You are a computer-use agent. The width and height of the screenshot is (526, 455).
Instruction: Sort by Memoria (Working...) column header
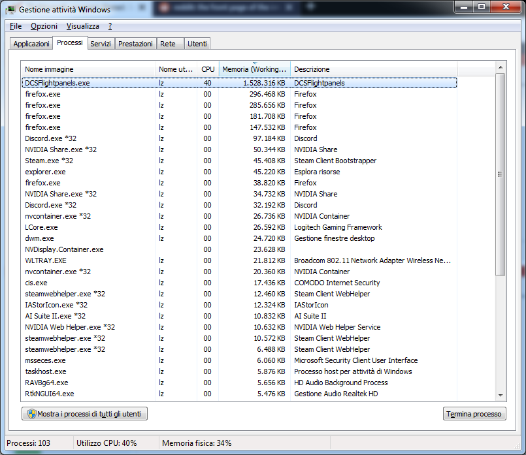coord(255,69)
